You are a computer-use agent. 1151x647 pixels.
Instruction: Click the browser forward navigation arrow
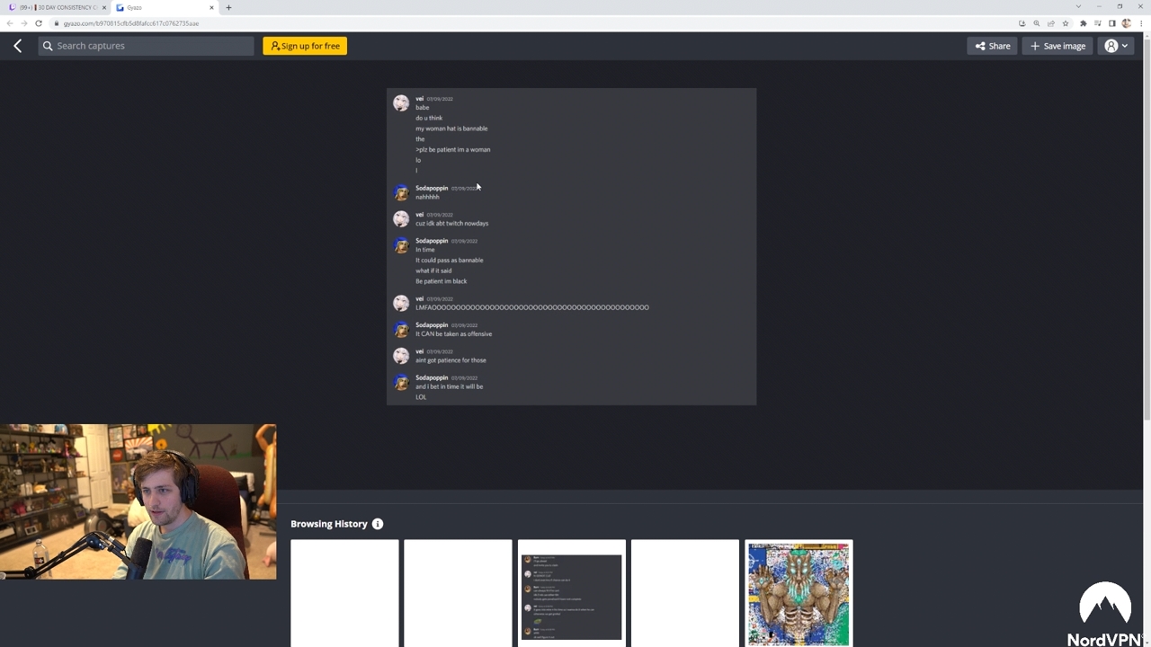click(x=24, y=23)
